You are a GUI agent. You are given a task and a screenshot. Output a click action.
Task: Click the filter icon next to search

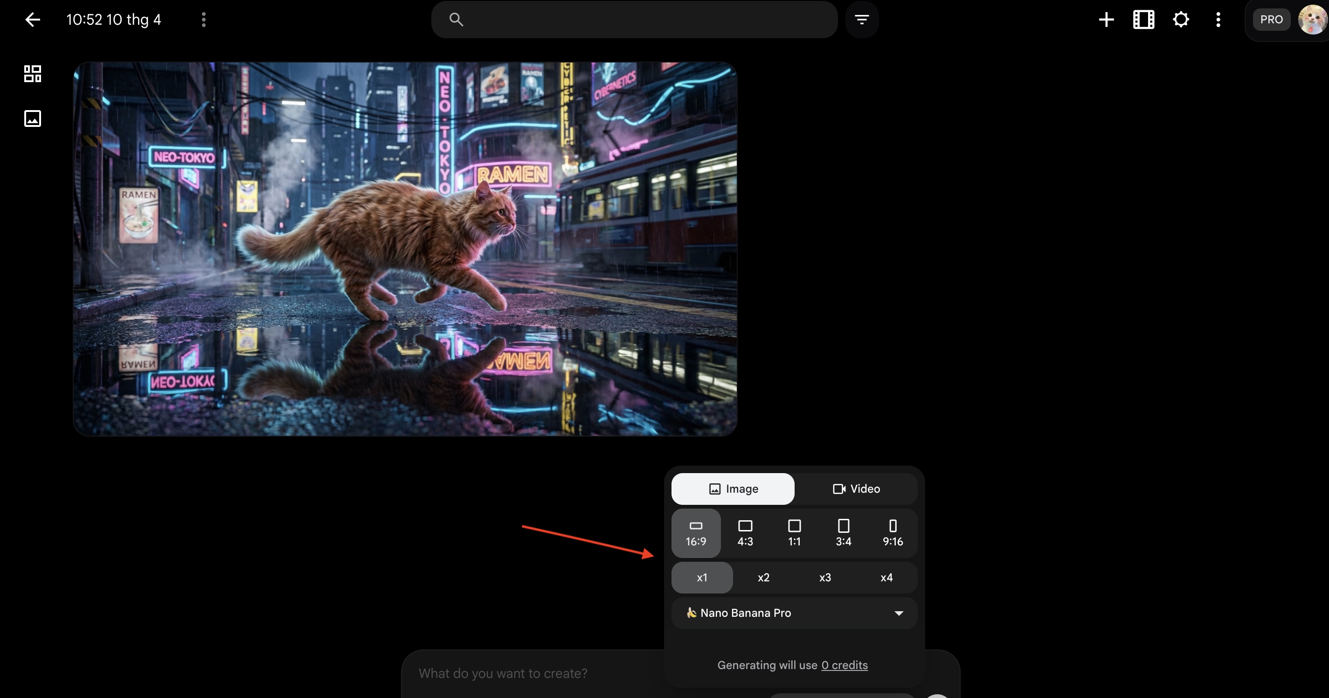coord(862,20)
